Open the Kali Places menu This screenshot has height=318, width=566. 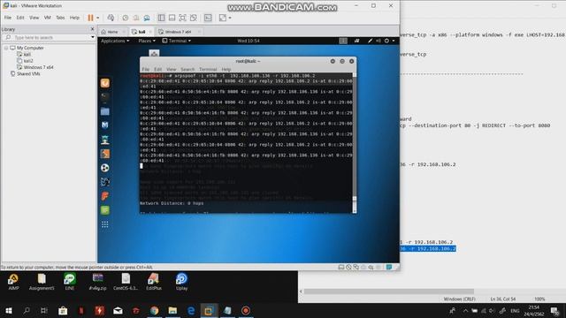click(147, 41)
